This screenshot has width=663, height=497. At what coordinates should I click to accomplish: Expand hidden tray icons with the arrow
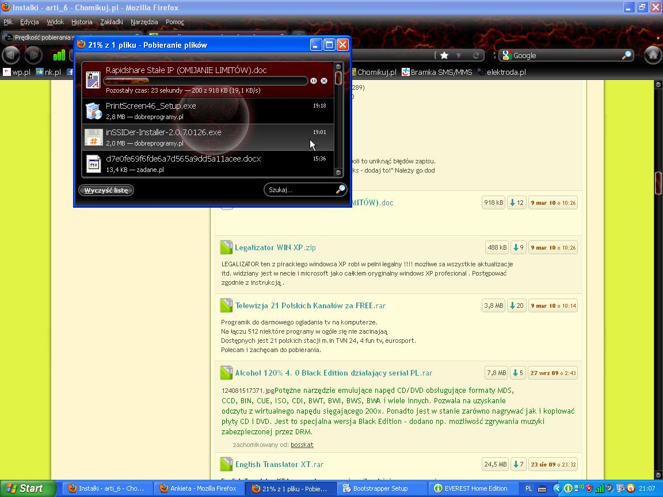pyautogui.click(x=557, y=488)
